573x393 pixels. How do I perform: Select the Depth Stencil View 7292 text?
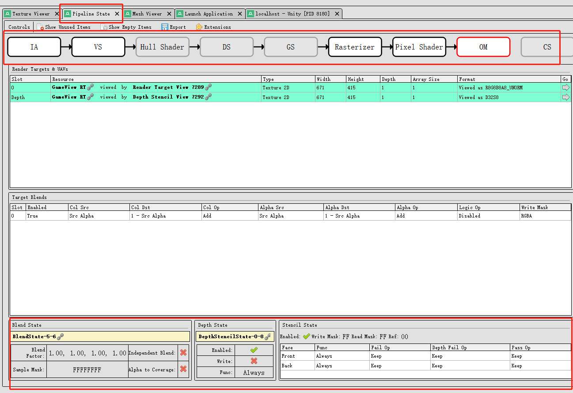point(168,97)
